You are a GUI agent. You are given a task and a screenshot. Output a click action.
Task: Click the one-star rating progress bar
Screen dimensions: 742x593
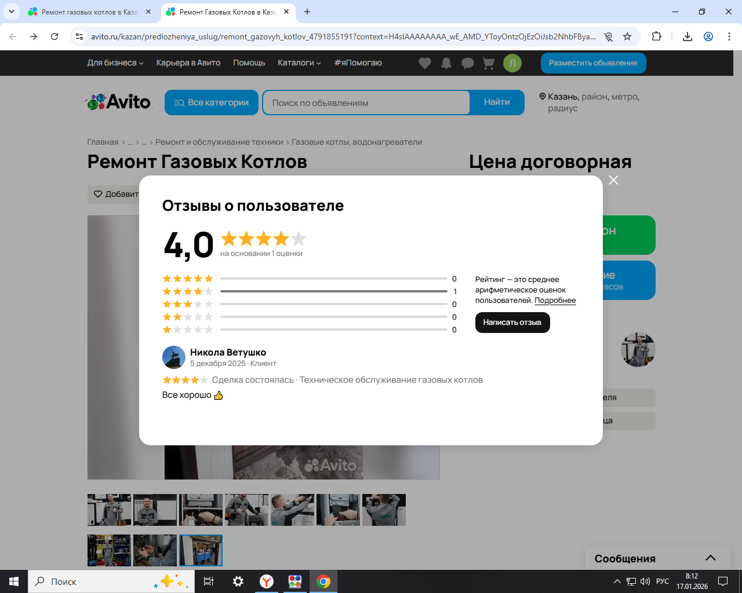pos(334,330)
